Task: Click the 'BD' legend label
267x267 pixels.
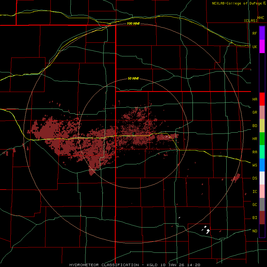Action: 255,126
